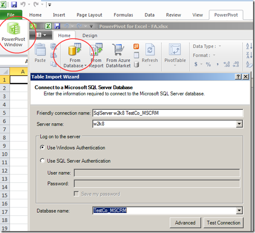
Task: Expand the Database name dropdown
Action: coord(239,210)
